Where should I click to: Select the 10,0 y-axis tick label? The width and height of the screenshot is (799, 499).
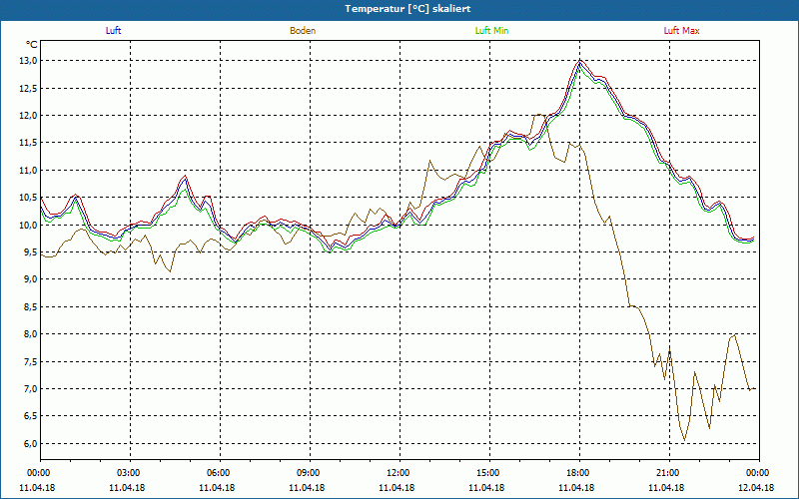[28, 226]
